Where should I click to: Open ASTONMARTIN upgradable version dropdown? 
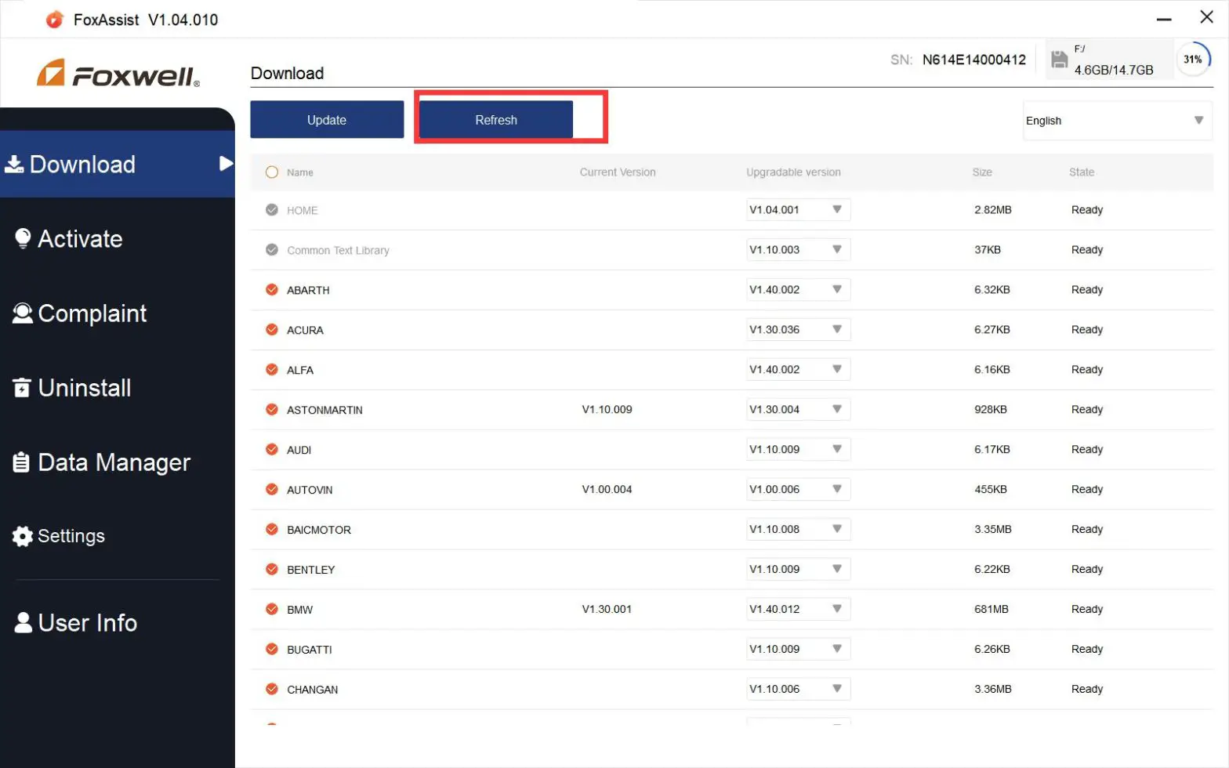[798, 409]
